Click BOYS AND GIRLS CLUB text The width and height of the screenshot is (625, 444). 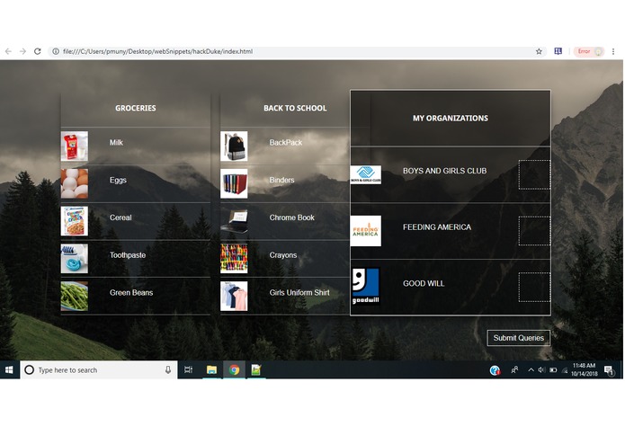click(445, 171)
